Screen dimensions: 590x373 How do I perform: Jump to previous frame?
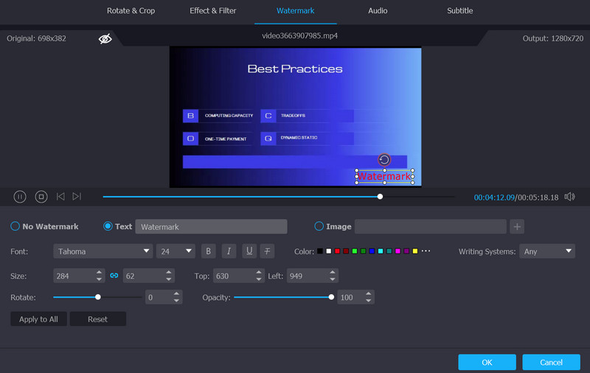point(60,197)
